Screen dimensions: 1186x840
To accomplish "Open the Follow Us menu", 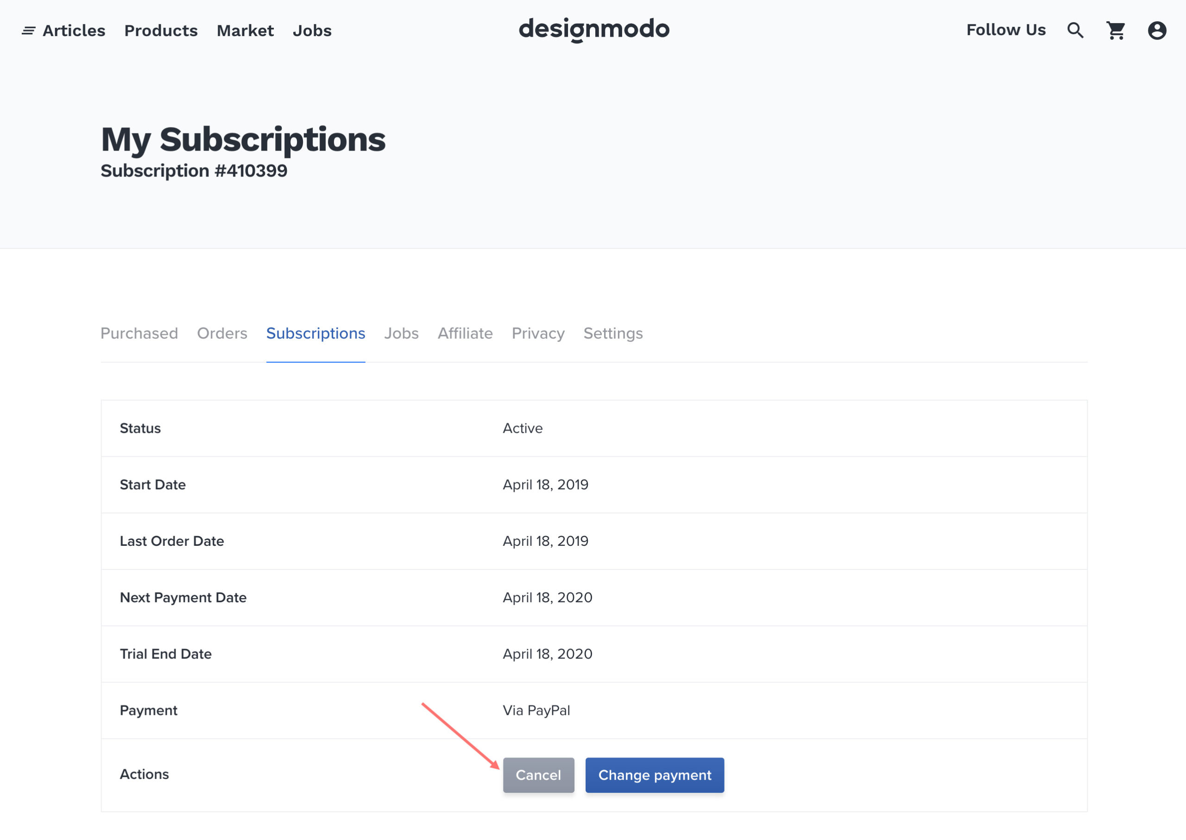I will point(1005,30).
